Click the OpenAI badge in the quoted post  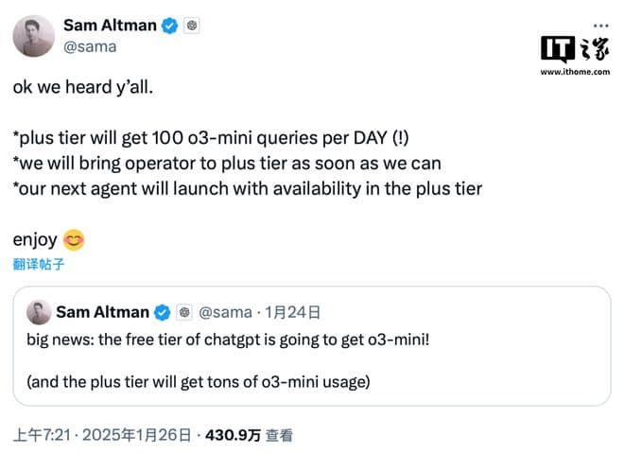pyautogui.click(x=184, y=312)
